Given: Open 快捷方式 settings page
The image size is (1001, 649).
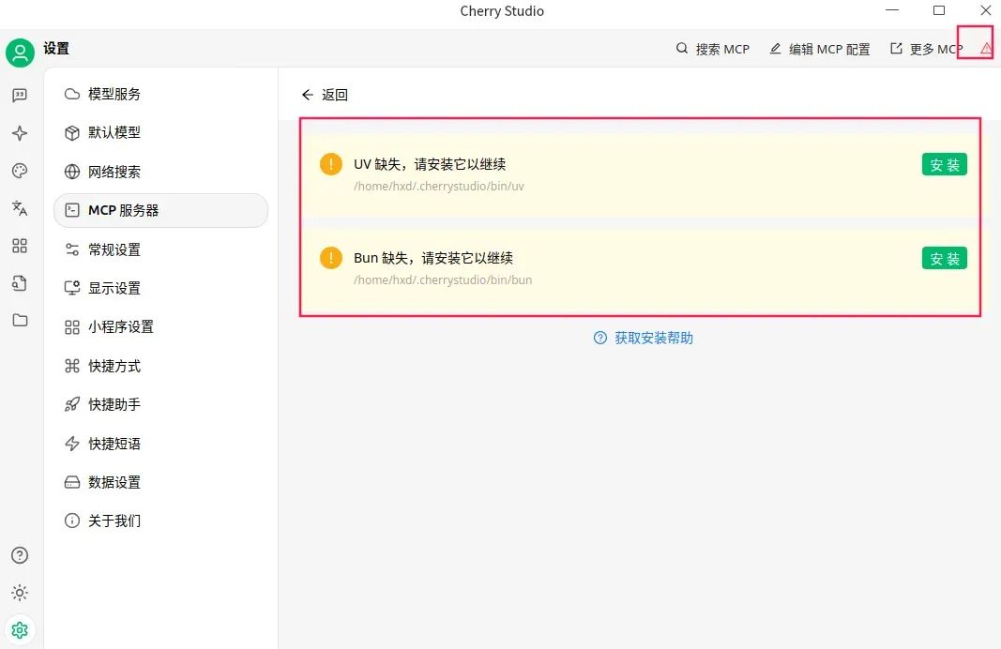Looking at the screenshot, I should pos(160,367).
